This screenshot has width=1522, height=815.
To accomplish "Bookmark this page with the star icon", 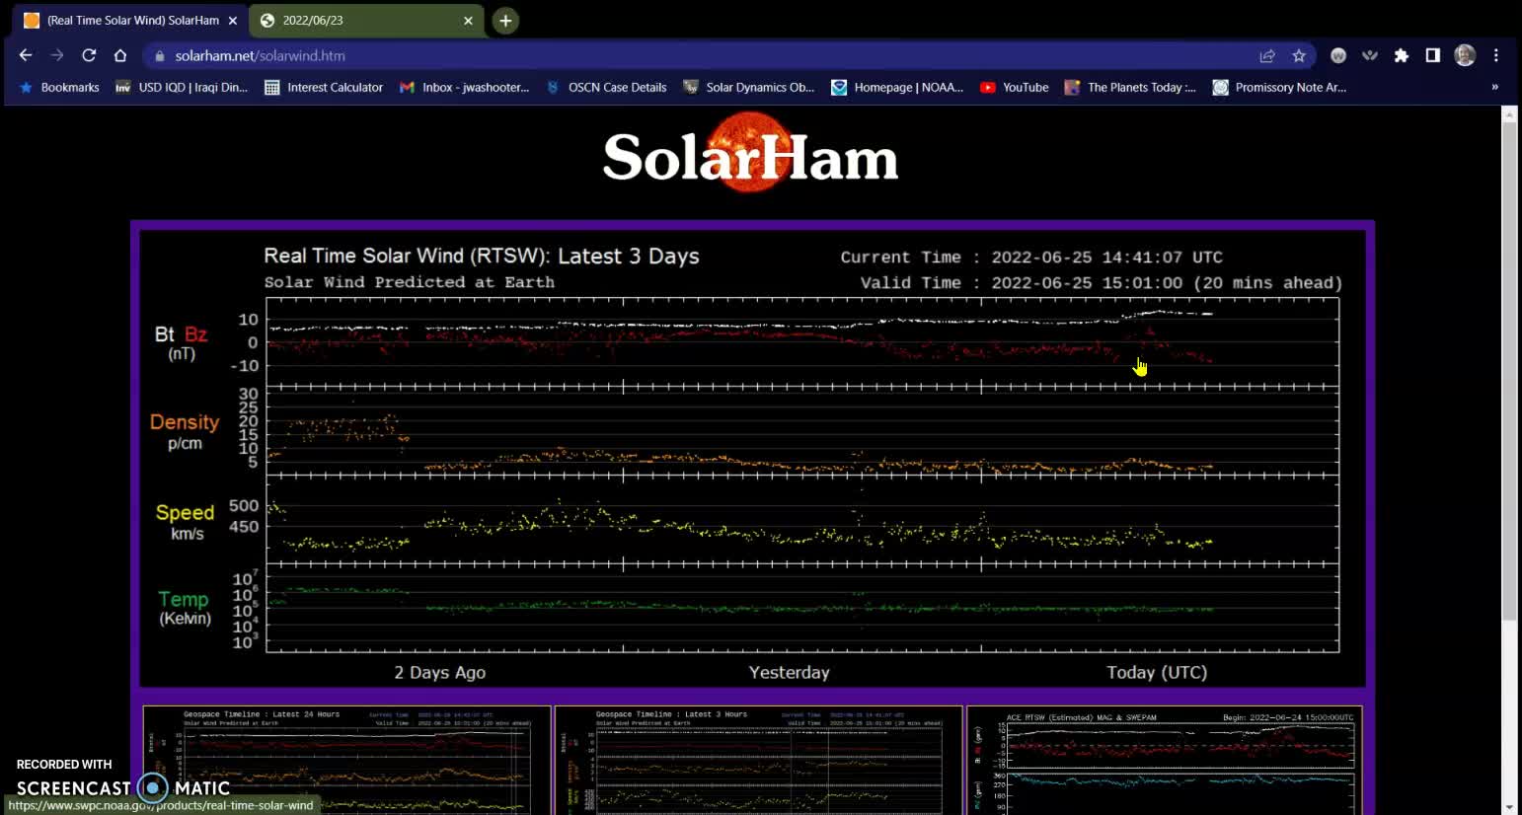I will [1299, 56].
